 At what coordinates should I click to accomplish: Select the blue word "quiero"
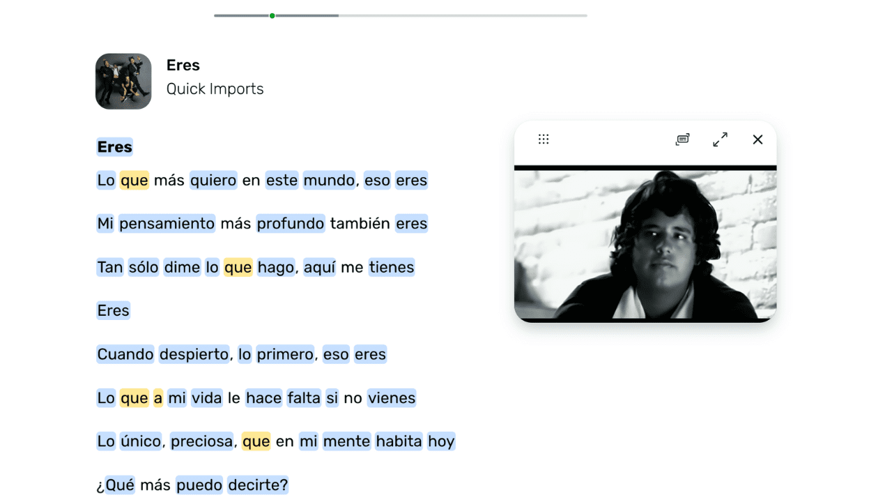pyautogui.click(x=213, y=181)
